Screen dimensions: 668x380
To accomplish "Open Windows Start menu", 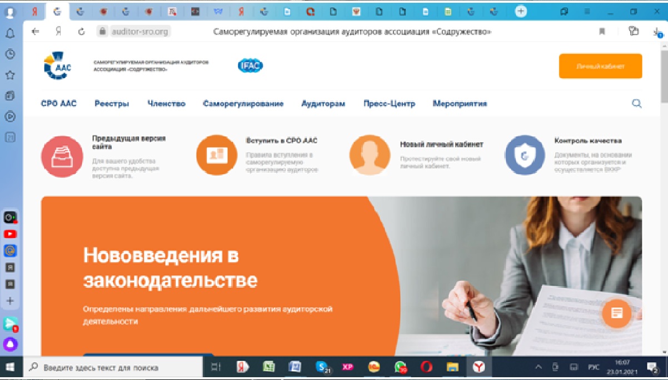I will click(x=10, y=367).
